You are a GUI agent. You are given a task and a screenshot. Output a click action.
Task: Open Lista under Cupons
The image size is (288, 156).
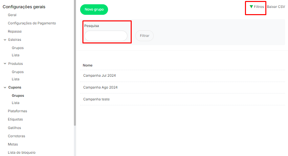[15, 103]
